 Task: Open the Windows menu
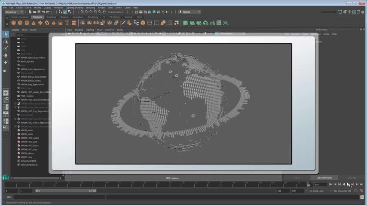pyautogui.click(x=58, y=8)
